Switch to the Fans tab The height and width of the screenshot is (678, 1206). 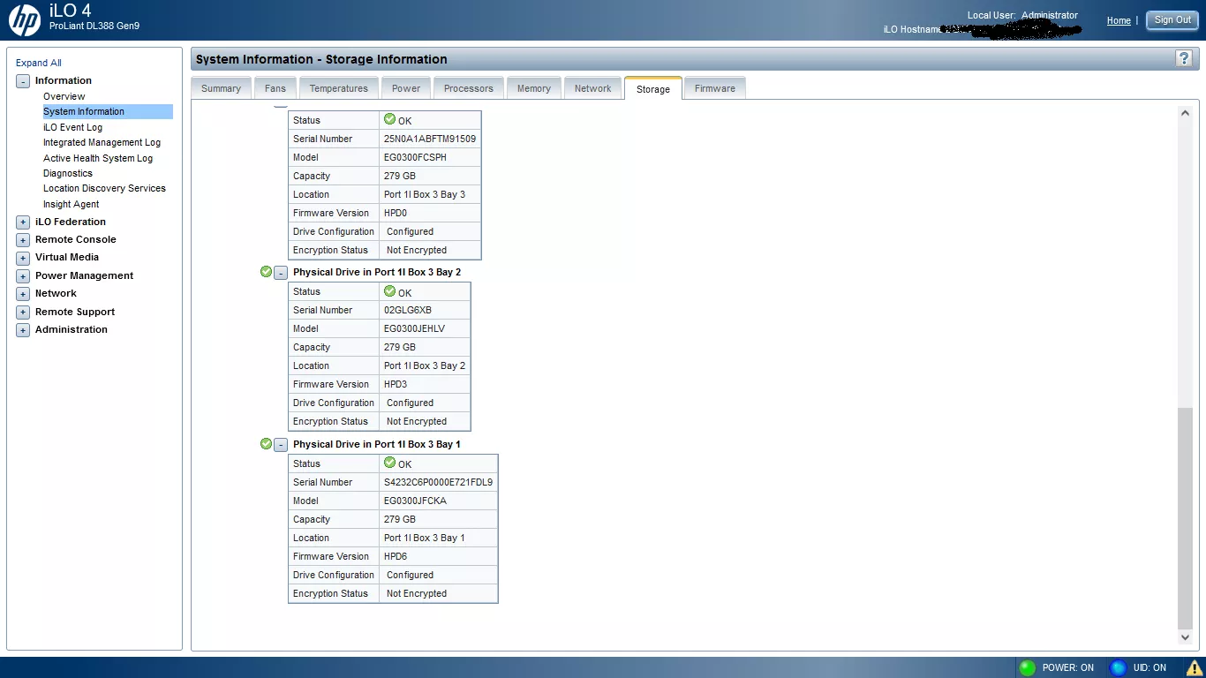pos(275,88)
